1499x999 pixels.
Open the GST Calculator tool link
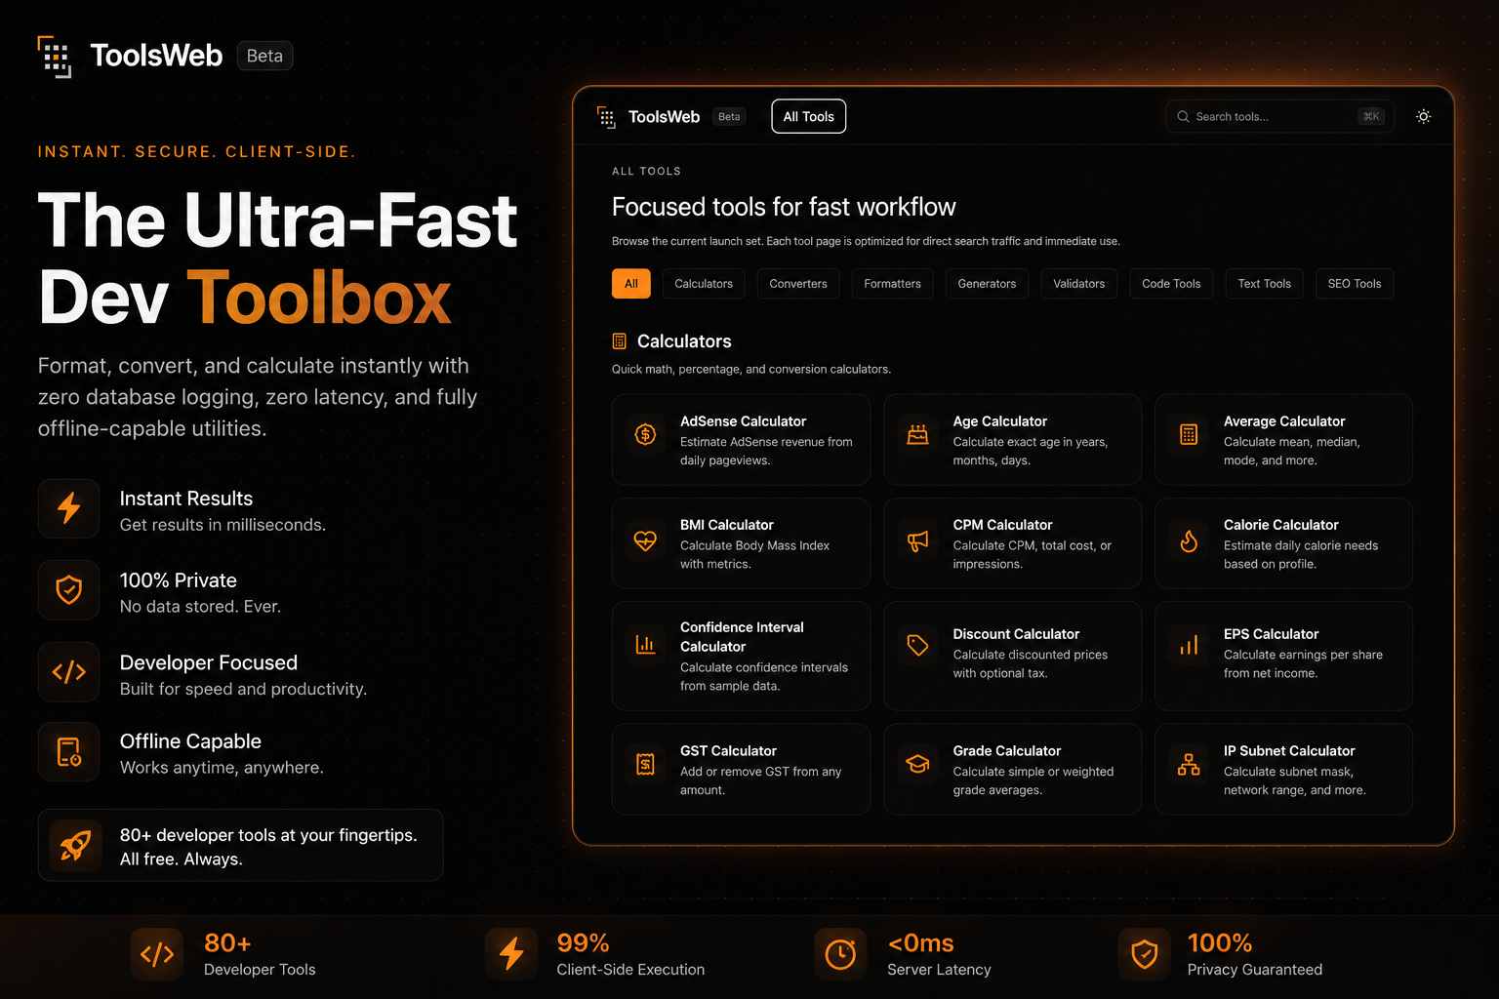pos(742,769)
